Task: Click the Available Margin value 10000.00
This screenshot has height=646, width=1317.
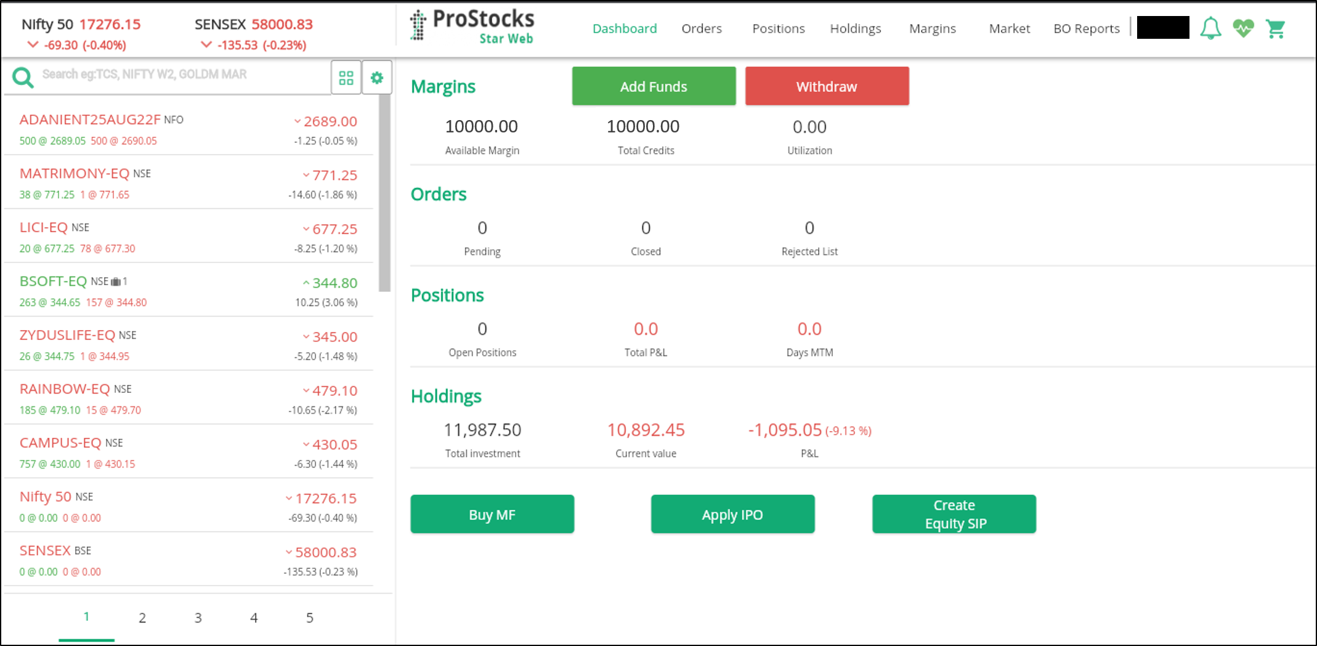Action: (482, 126)
